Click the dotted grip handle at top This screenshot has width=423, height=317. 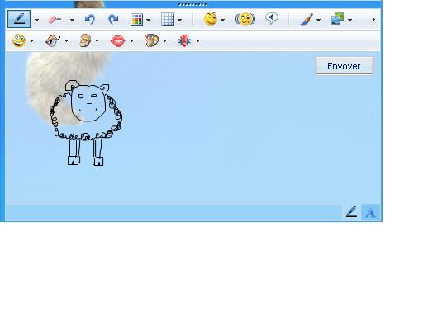(x=192, y=4)
